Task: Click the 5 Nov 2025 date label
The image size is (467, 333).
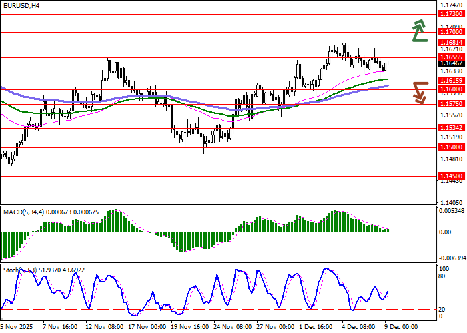Action: (17, 328)
